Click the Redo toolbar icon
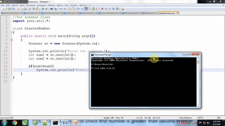 46,9
